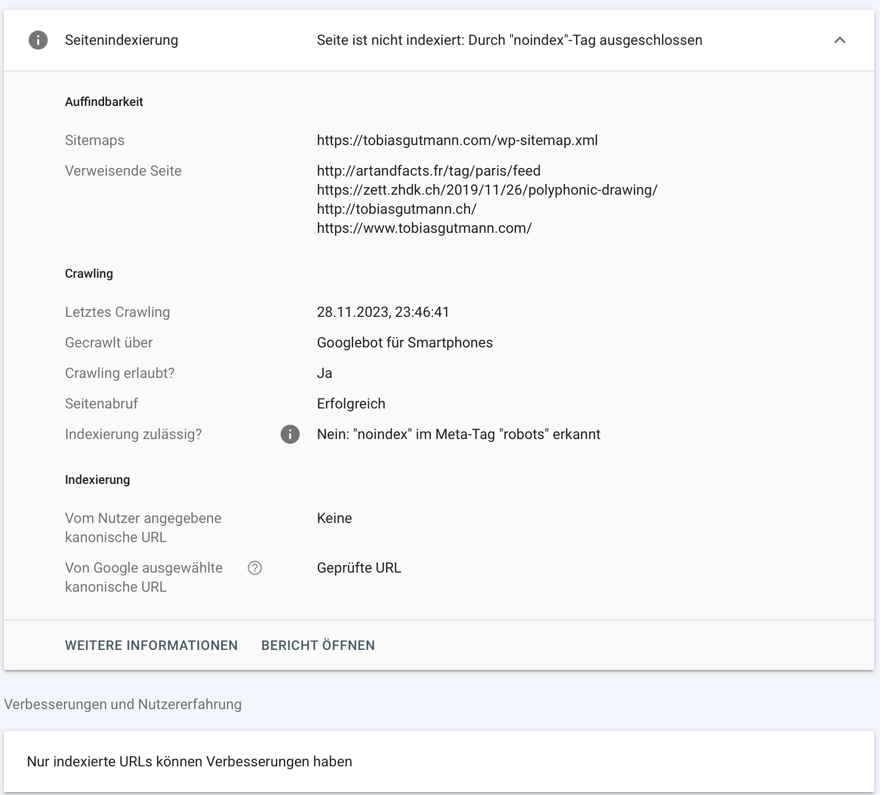This screenshot has width=880, height=795.
Task: Click the Ja value for Crawling erlaubt
Action: [x=325, y=373]
